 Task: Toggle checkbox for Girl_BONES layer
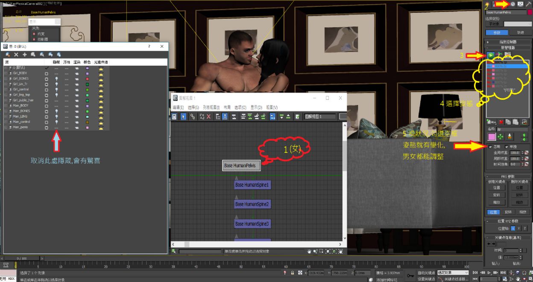pyautogui.click(x=47, y=78)
